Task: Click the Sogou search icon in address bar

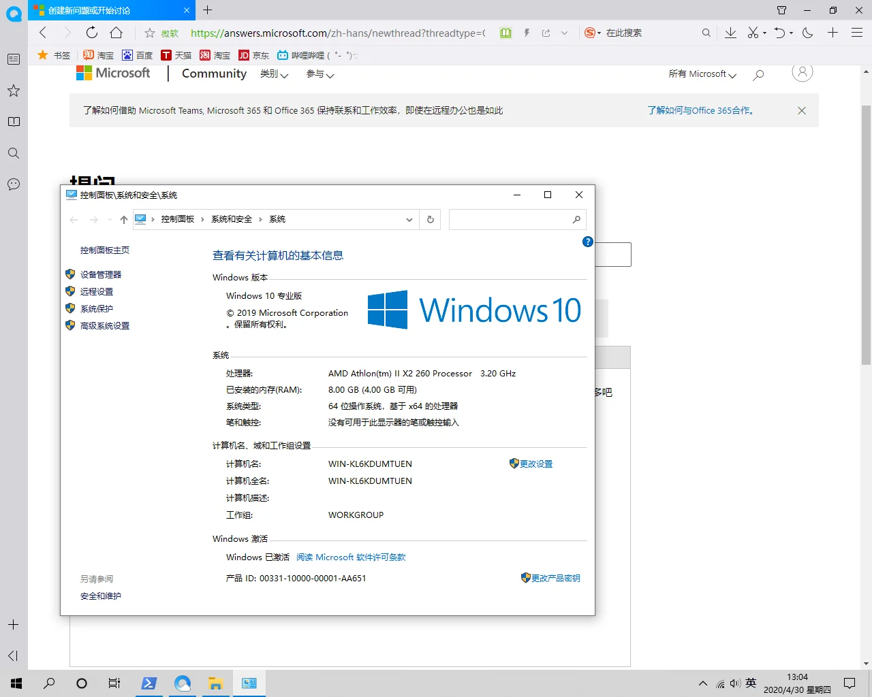Action: 591,33
